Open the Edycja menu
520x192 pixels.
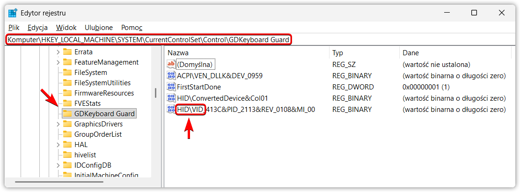coord(37,28)
